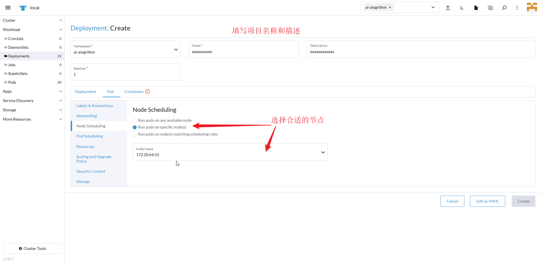Open the kubectl shell icon
Image resolution: width=541 pixels, height=264 pixels.
[462, 8]
